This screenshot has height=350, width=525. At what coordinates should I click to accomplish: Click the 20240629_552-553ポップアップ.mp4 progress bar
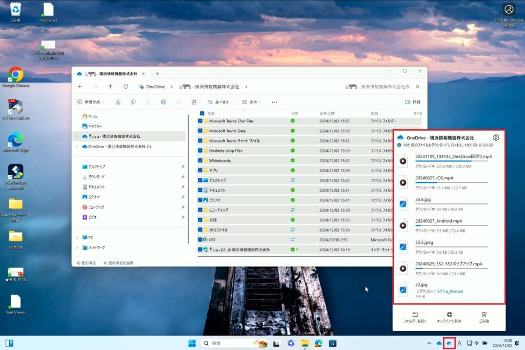pos(452,269)
